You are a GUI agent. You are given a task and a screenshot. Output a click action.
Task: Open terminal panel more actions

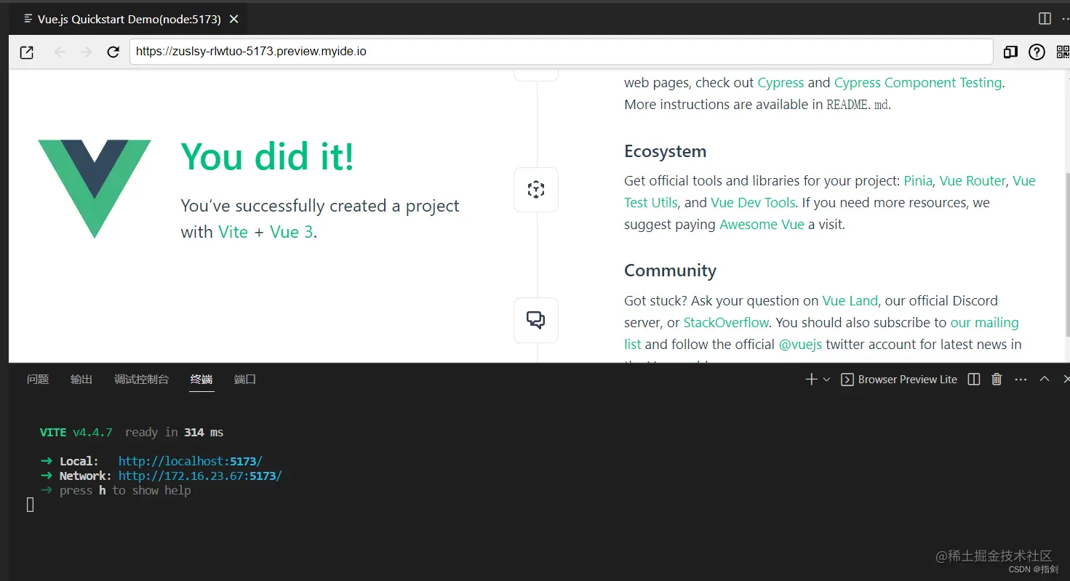1021,380
